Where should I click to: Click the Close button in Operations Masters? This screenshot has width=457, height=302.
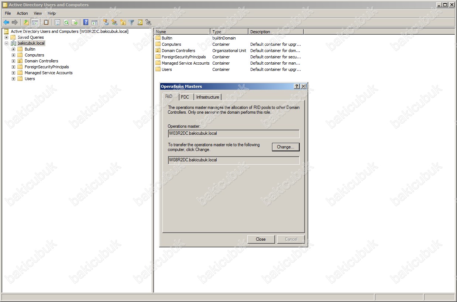click(x=261, y=239)
